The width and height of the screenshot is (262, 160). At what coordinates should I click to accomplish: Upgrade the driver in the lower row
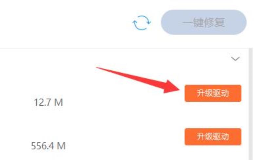(213, 137)
